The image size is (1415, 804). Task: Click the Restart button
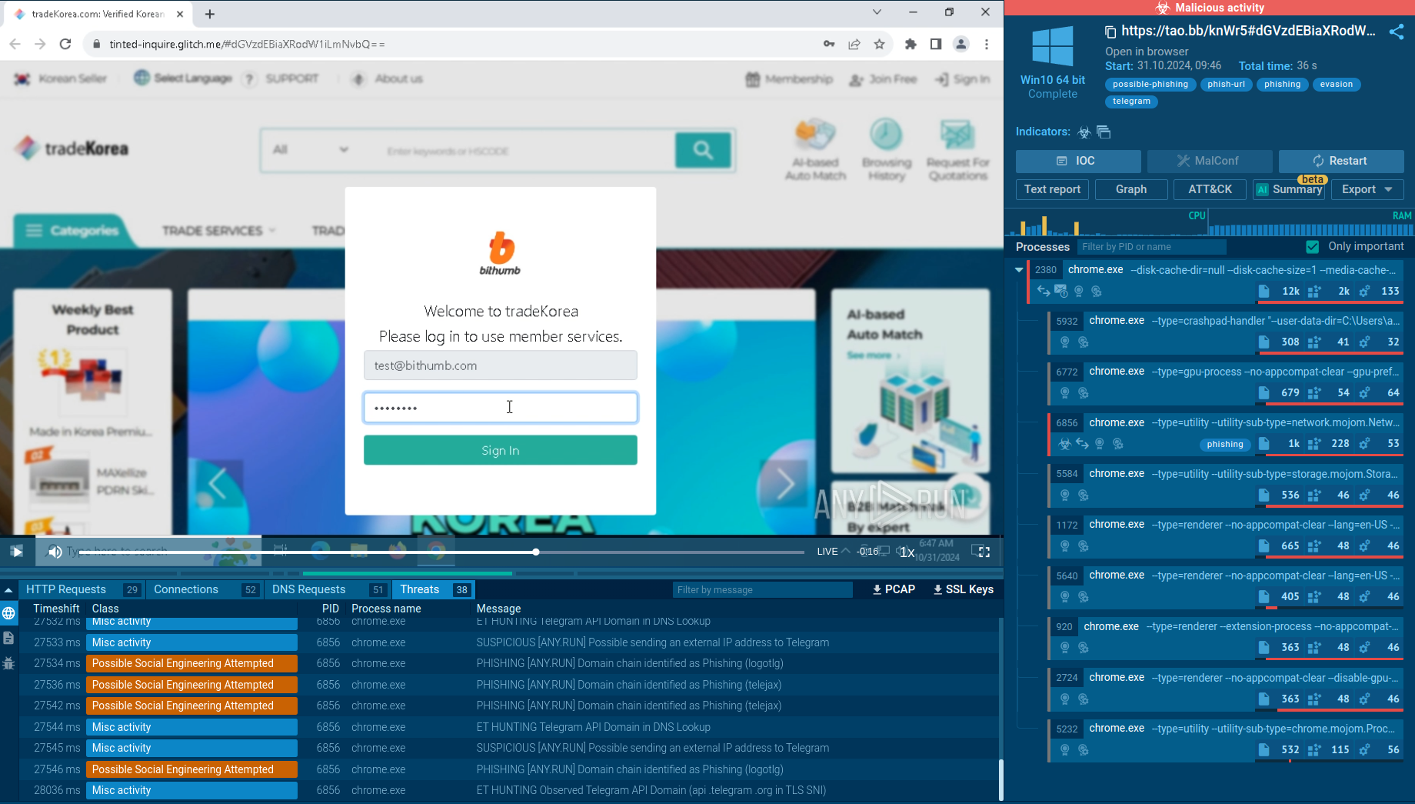tap(1340, 161)
